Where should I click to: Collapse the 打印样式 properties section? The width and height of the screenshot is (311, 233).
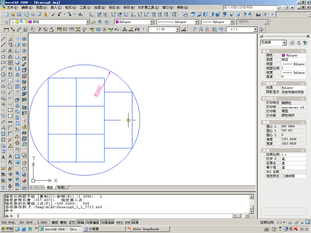point(302,99)
